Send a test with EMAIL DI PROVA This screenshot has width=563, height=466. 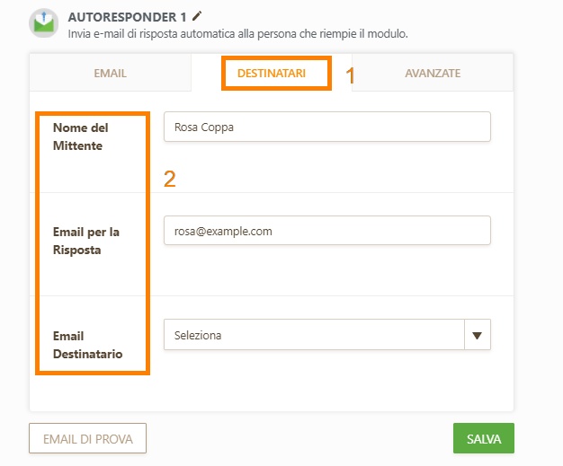pos(87,438)
